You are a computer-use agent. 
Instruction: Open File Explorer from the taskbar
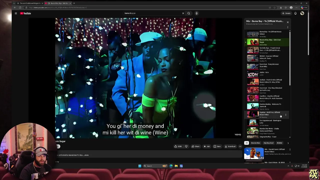[176, 166]
